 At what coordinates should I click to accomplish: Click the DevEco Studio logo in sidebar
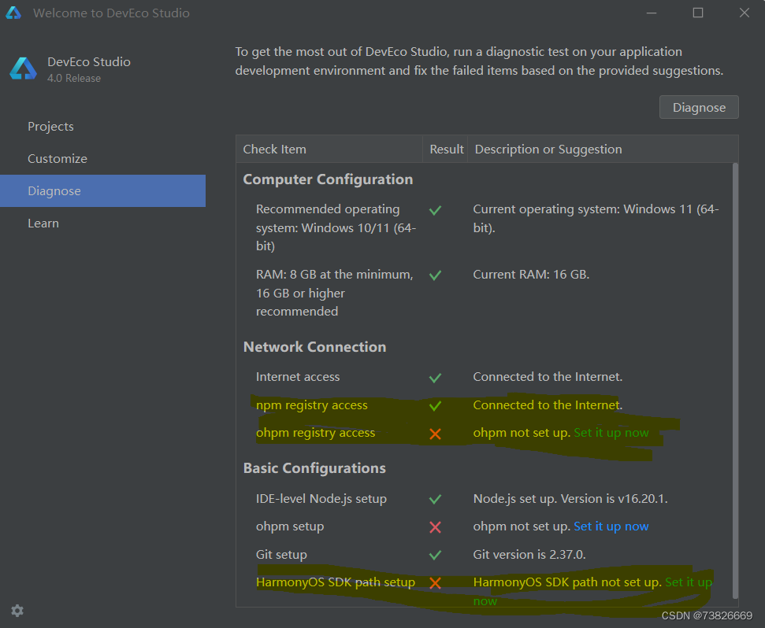pyautogui.click(x=23, y=68)
